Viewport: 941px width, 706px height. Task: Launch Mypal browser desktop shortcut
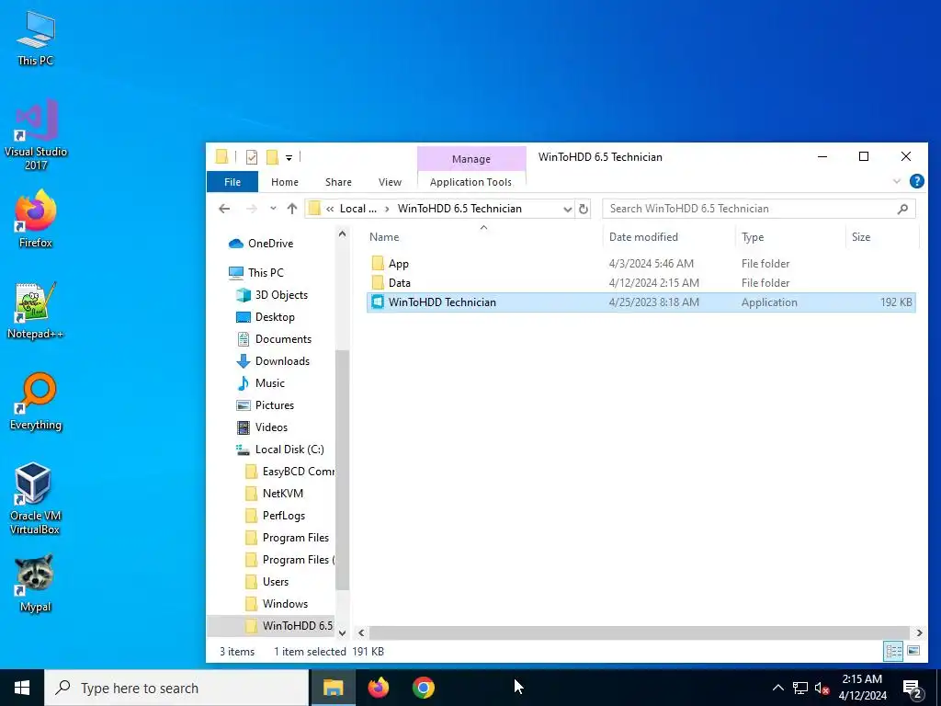point(36,584)
